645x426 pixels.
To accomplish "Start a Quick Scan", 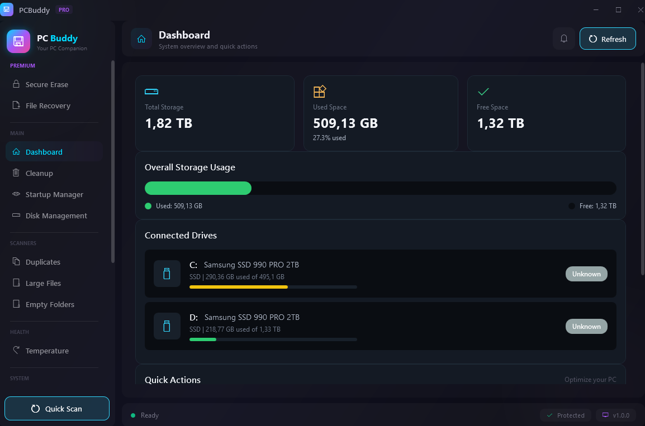I will click(56, 408).
